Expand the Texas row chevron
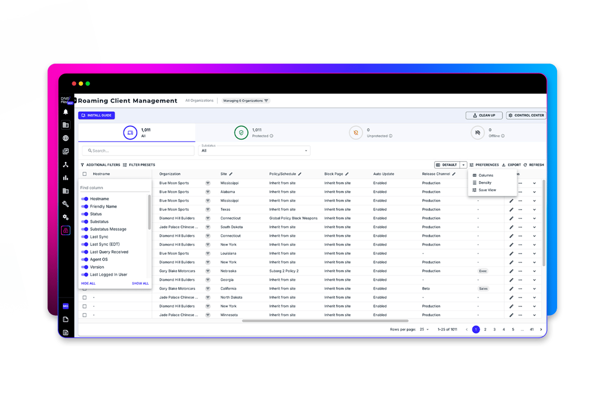 (x=534, y=210)
